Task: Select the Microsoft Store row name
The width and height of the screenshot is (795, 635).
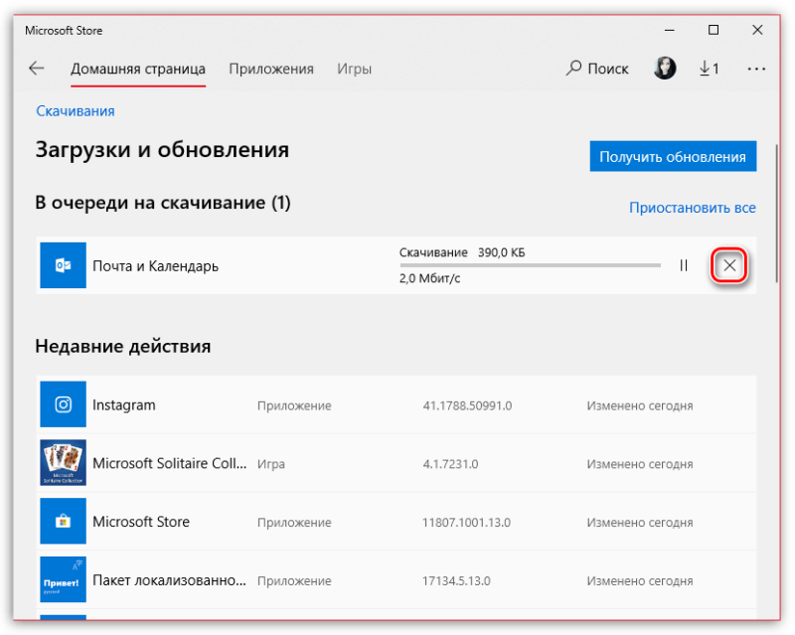Action: [141, 522]
